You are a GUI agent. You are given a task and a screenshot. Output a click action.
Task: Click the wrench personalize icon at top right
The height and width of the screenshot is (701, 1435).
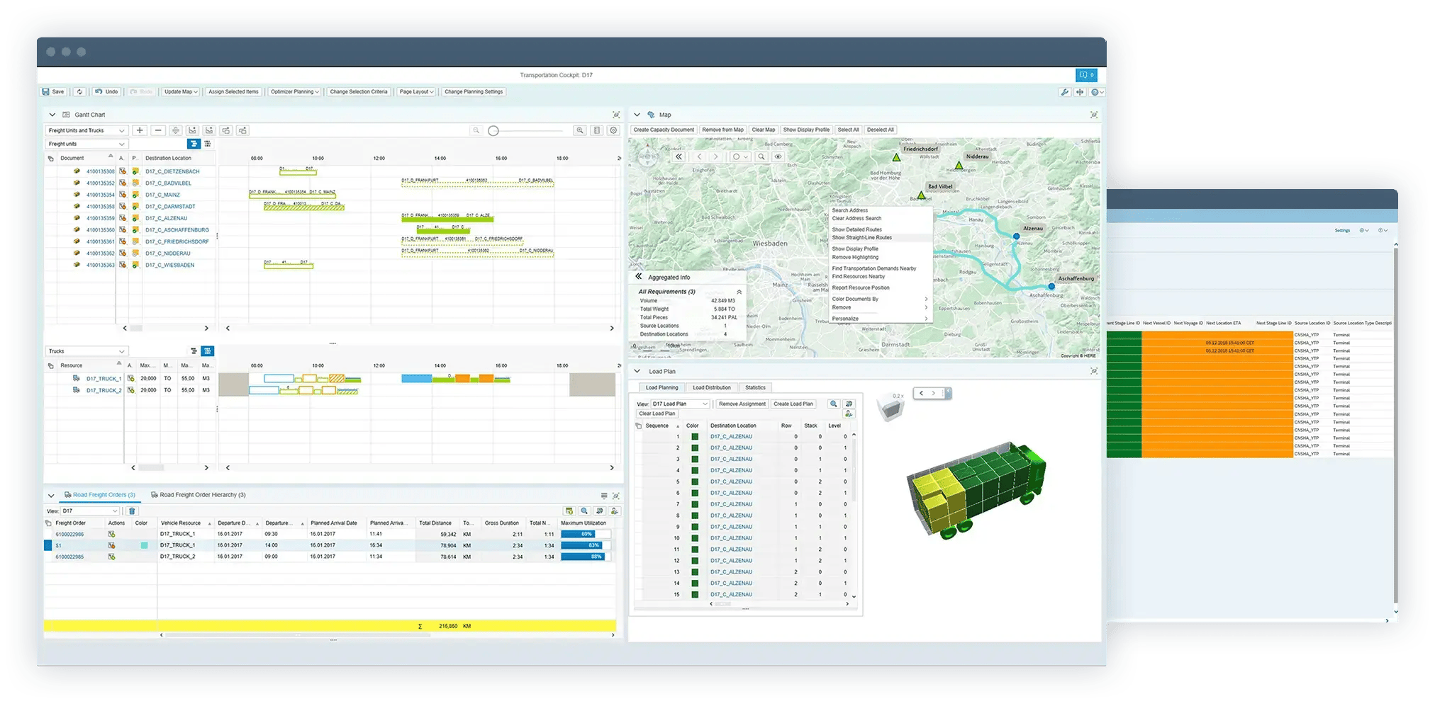pyautogui.click(x=1064, y=92)
